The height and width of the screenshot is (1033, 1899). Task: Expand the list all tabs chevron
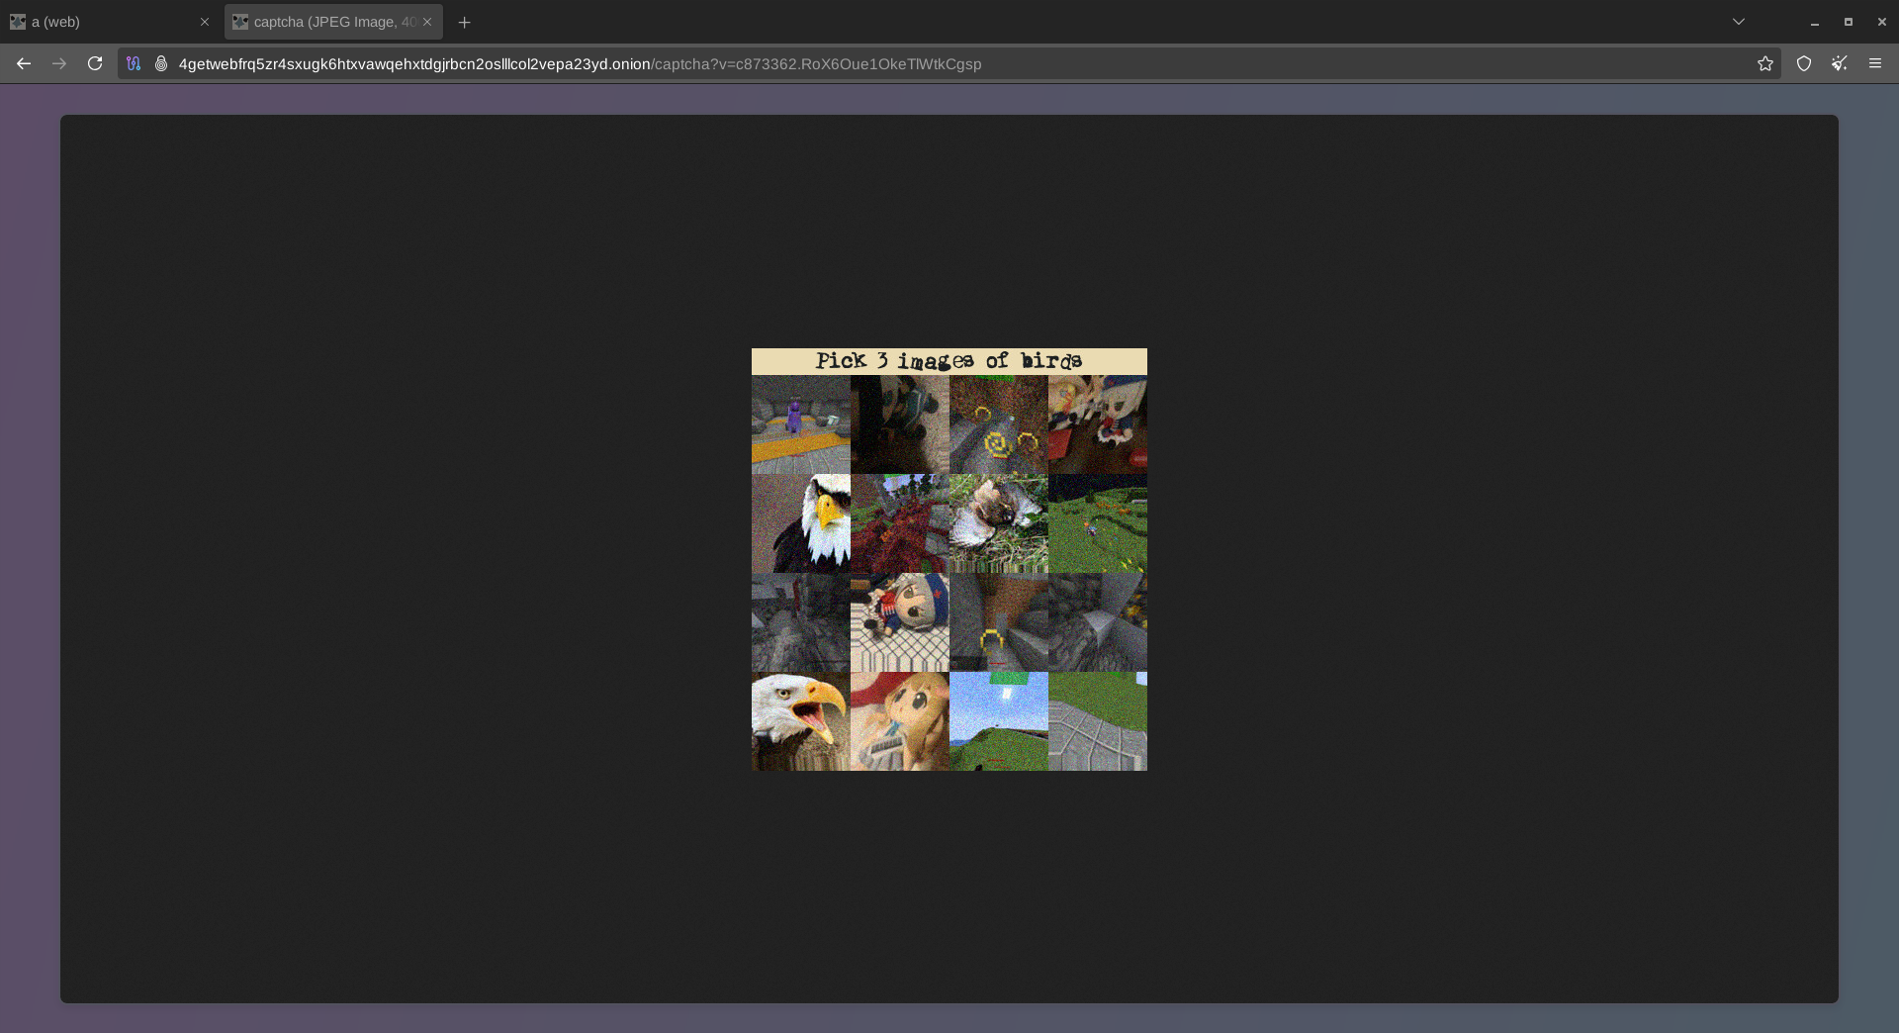click(1738, 22)
